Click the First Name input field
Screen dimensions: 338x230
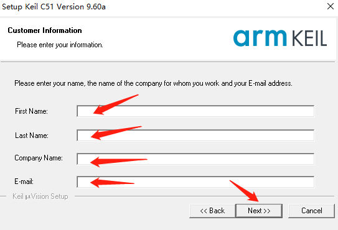195,111
